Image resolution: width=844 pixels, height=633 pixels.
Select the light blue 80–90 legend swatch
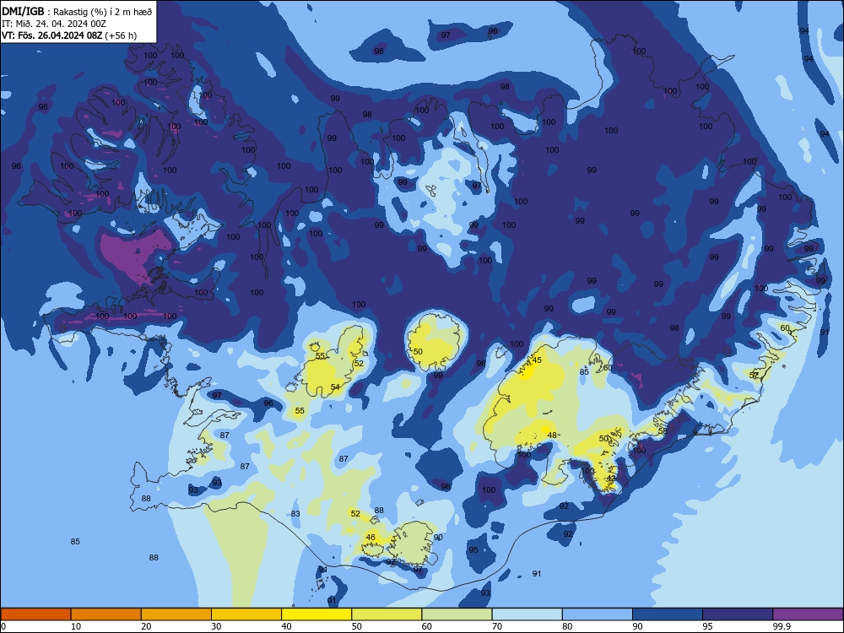598,614
